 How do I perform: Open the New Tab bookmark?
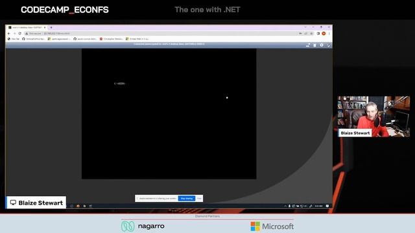pyautogui.click(x=14, y=39)
